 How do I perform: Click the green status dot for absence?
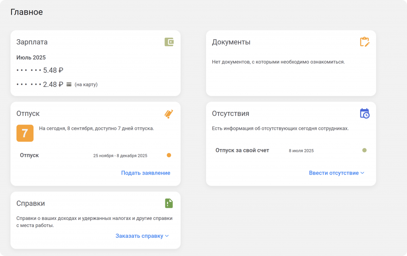(x=364, y=150)
